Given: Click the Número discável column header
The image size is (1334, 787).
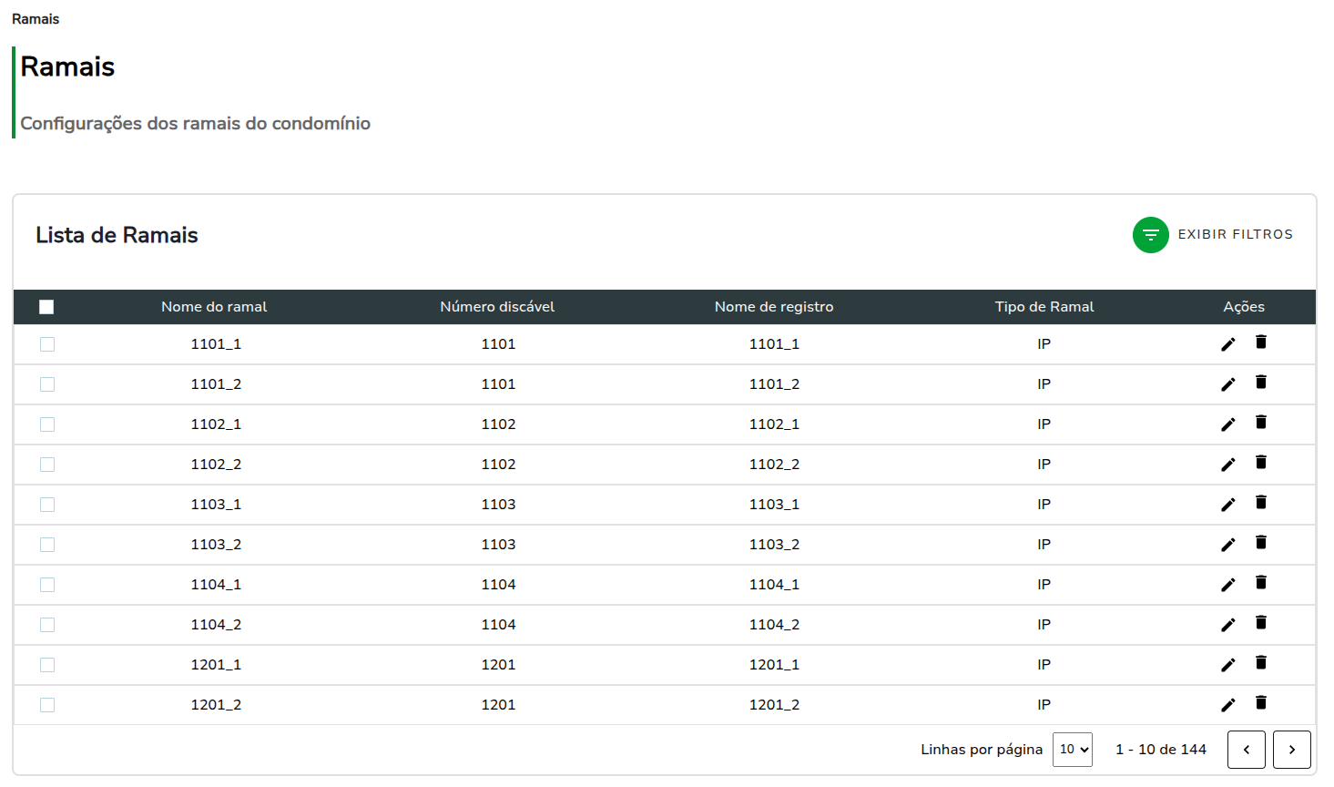Looking at the screenshot, I should (497, 307).
